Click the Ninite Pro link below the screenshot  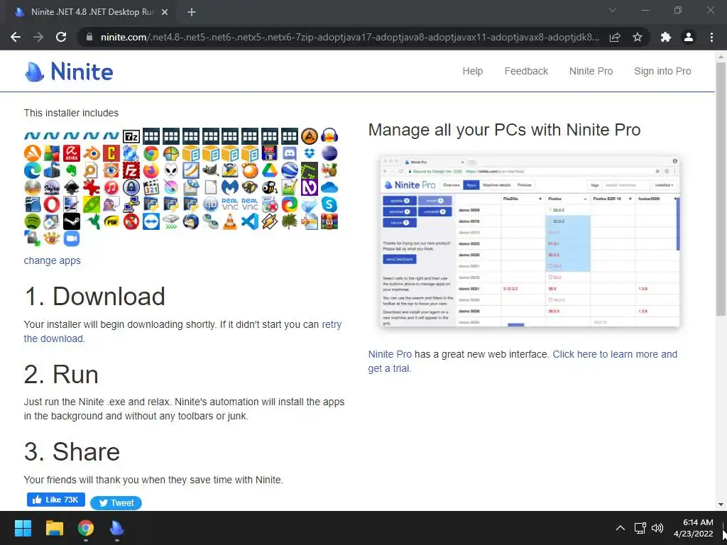pyautogui.click(x=390, y=354)
